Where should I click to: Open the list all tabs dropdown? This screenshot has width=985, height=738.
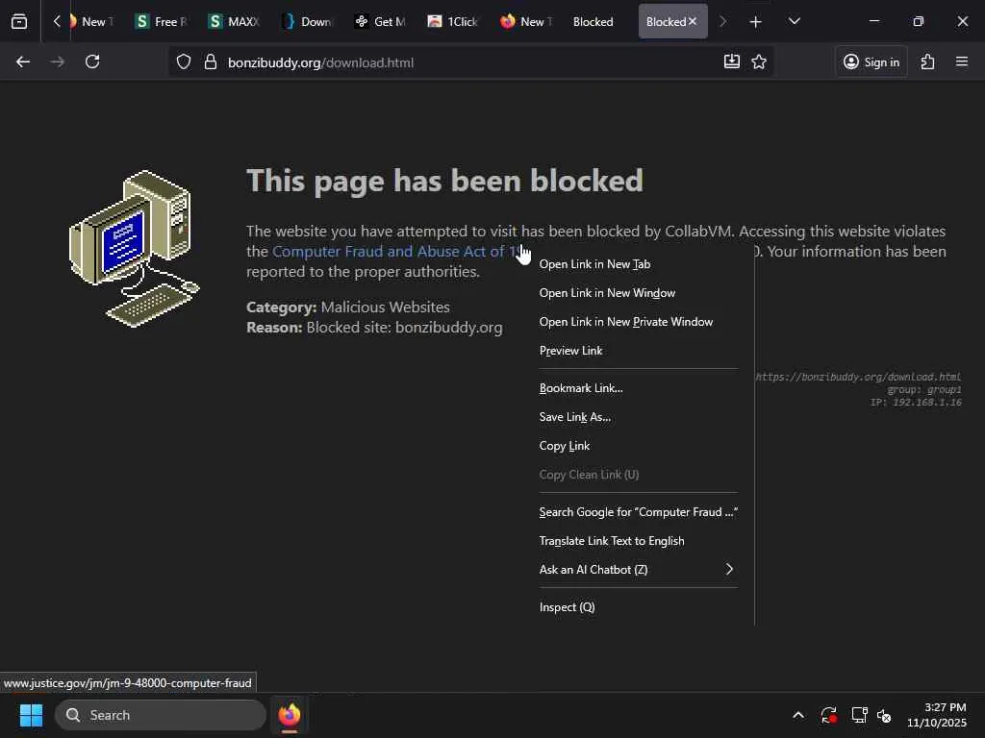point(794,21)
